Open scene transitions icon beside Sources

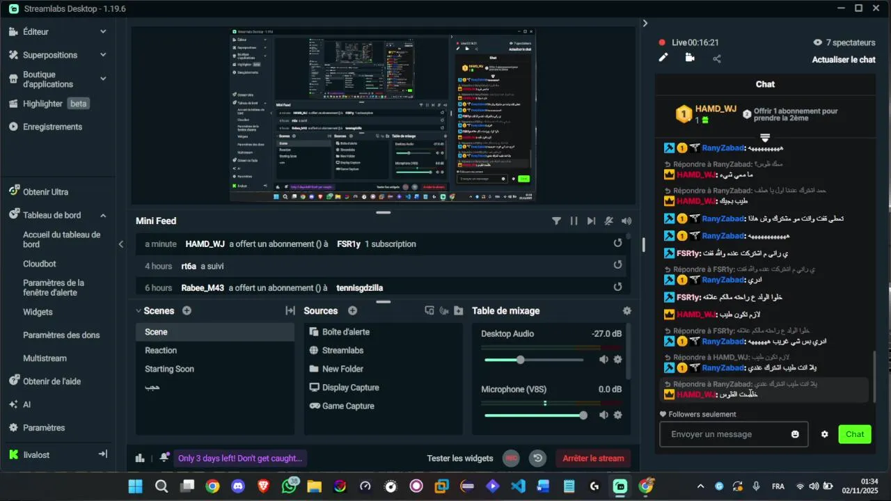click(x=290, y=311)
